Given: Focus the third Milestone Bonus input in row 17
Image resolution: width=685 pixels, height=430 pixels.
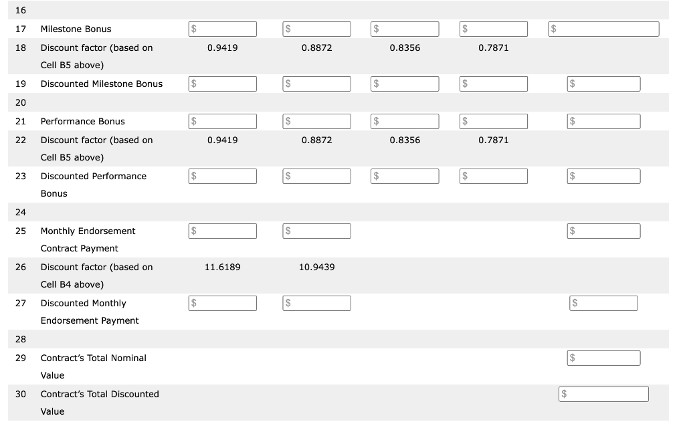Looking at the screenshot, I should (405, 29).
